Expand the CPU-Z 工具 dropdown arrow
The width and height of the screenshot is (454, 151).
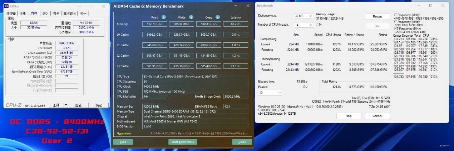point(66,105)
